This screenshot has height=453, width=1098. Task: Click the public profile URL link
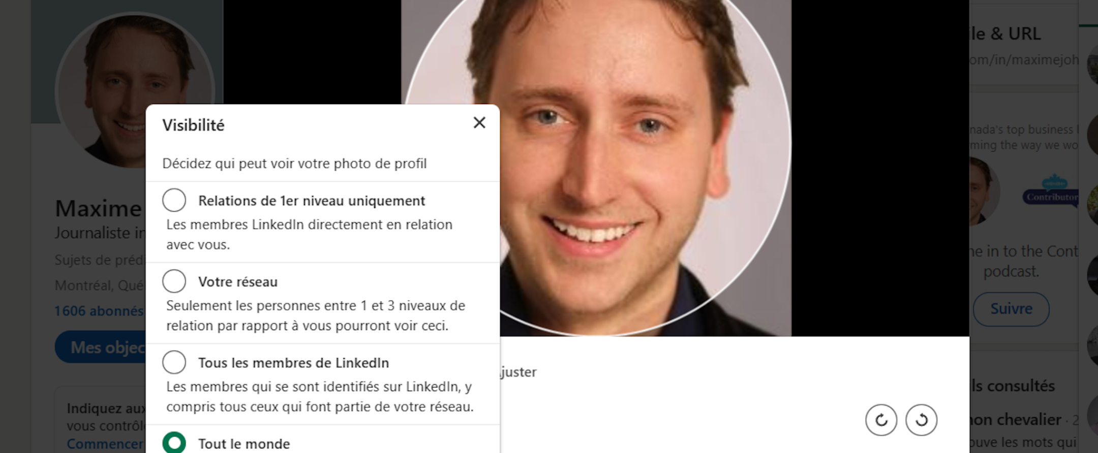(1023, 60)
